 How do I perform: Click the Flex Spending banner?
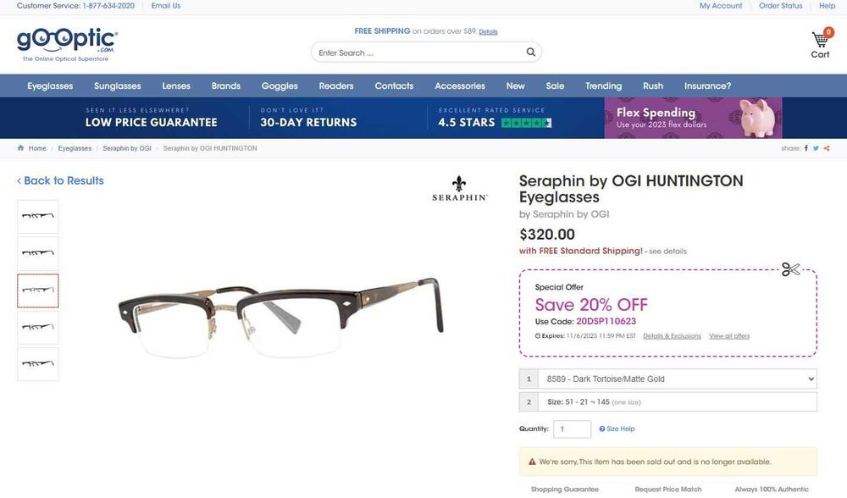coord(693,118)
